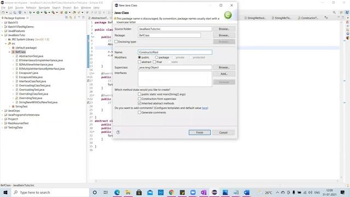
Task: Click the Run Last Tool external tools icon
Action: (x=53, y=13)
